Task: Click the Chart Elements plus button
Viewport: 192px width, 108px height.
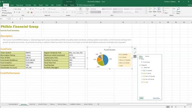Action: click(x=135, y=49)
